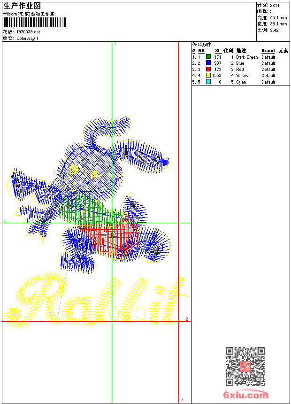Click Default brand in Dark Green row

click(268, 57)
